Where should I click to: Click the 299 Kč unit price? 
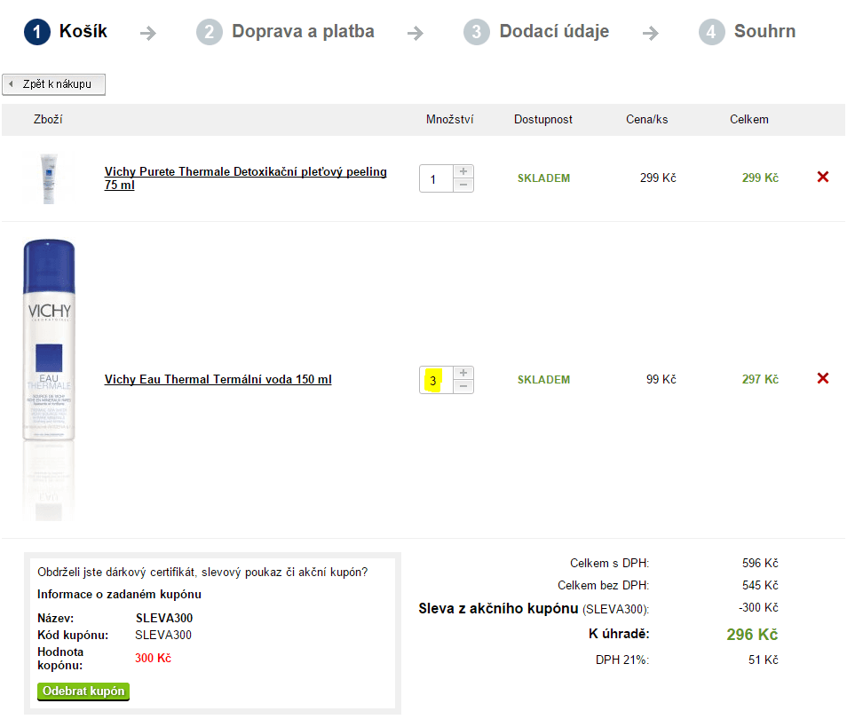click(x=658, y=178)
